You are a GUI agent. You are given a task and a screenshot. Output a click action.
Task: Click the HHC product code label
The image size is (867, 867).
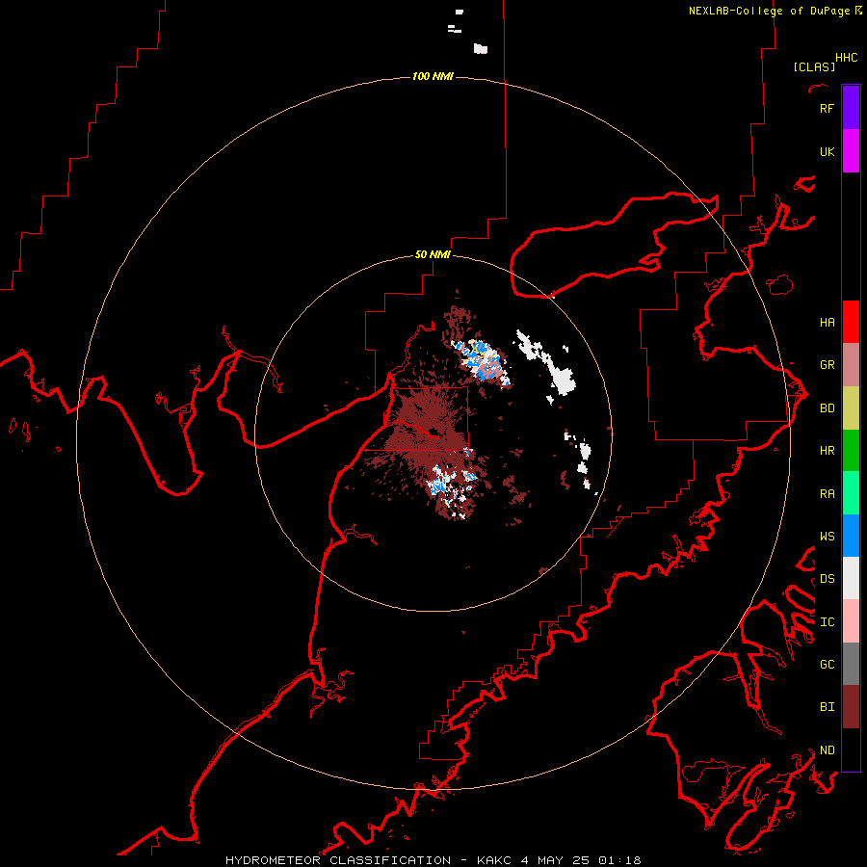(x=847, y=58)
